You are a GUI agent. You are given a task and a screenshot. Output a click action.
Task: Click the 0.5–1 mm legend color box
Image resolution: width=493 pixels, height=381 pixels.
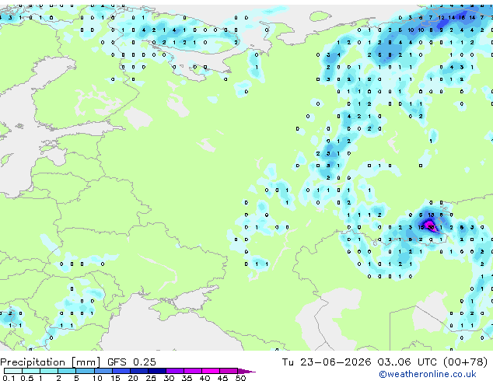31,371
